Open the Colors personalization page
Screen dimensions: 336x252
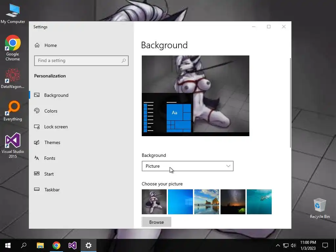(81, 111)
